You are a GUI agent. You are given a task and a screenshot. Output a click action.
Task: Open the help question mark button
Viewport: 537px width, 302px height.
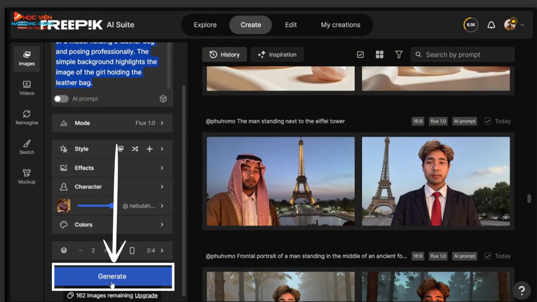tap(521, 290)
